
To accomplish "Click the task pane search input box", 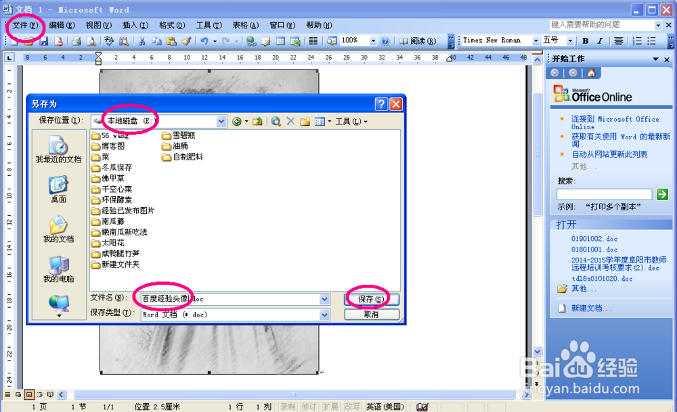I will 604,194.
